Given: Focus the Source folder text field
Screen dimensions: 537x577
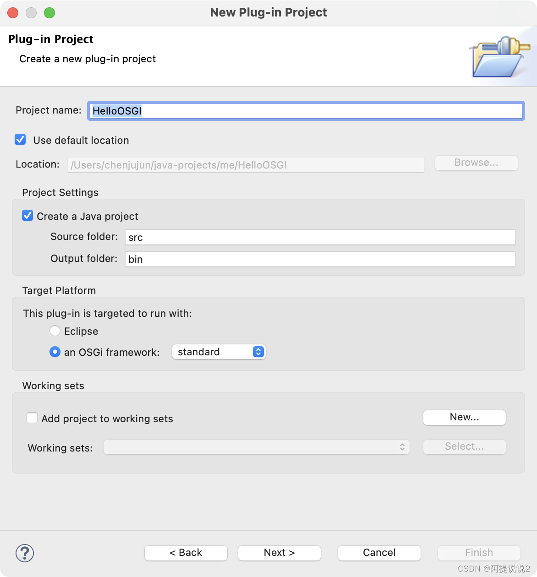Looking at the screenshot, I should 320,237.
